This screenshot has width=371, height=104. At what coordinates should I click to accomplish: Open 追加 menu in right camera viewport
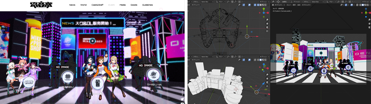pos(298,5)
